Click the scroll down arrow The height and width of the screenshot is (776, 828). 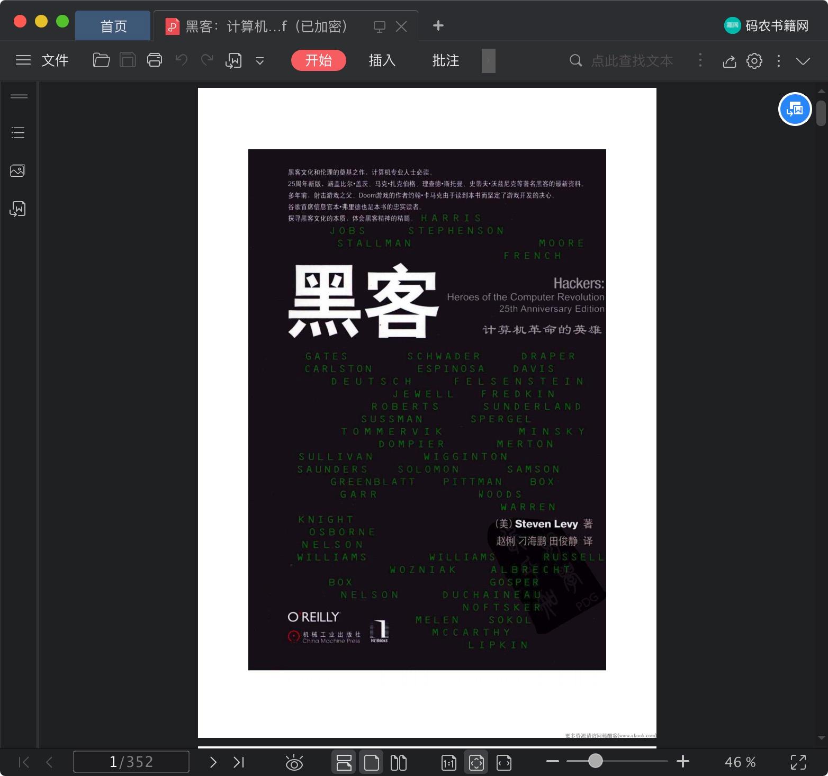821,737
